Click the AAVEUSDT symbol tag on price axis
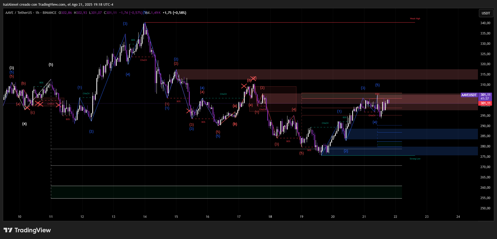497x239 pixels. tap(469, 95)
